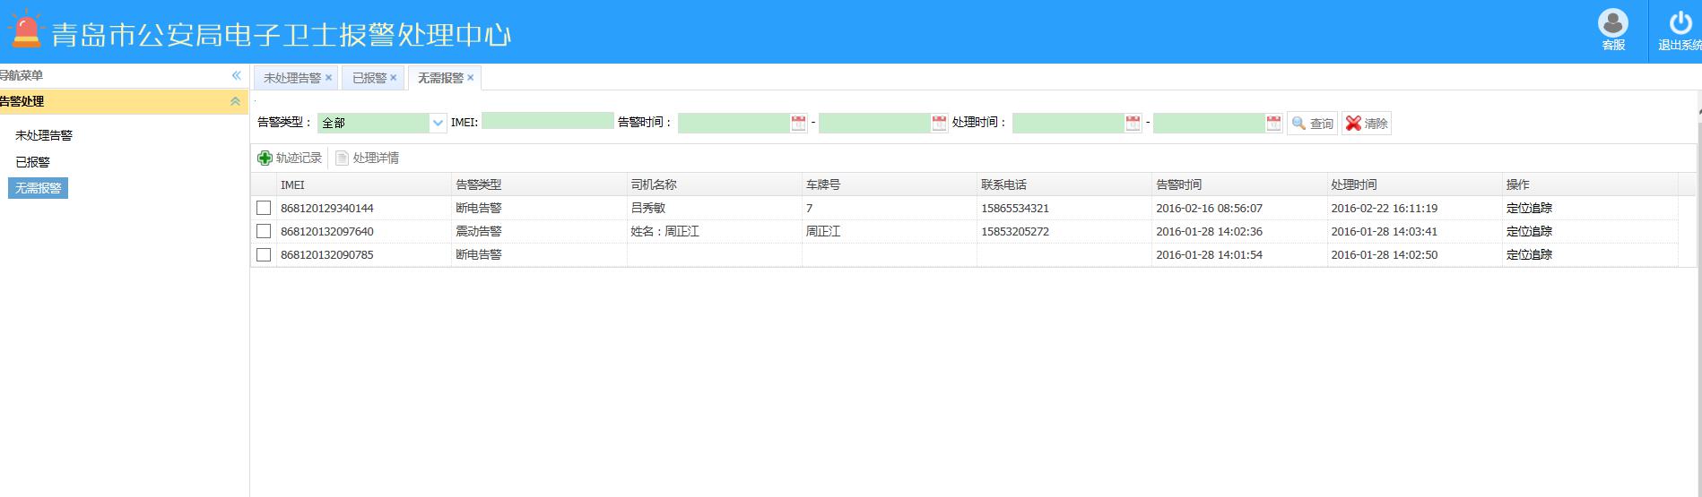Screen dimensions: 1702x497
Task: Switch to the 已报警 tab
Action: pyautogui.click(x=369, y=78)
